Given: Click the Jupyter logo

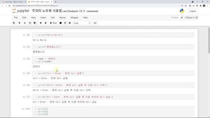Looking at the screenshot, I should point(21,11).
